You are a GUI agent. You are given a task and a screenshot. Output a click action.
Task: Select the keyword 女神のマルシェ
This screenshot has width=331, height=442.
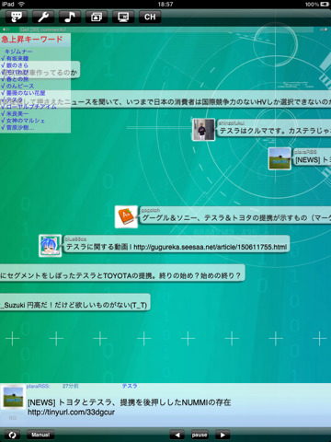[26, 121]
